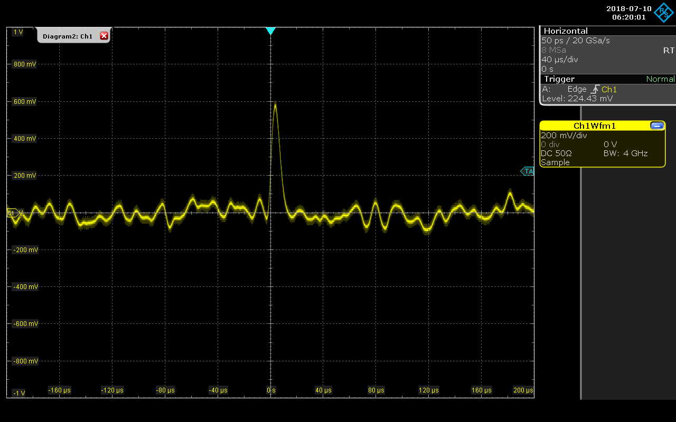Click the Normal trigger mode label
Image resolution: width=676 pixels, height=422 pixels.
click(x=660, y=79)
